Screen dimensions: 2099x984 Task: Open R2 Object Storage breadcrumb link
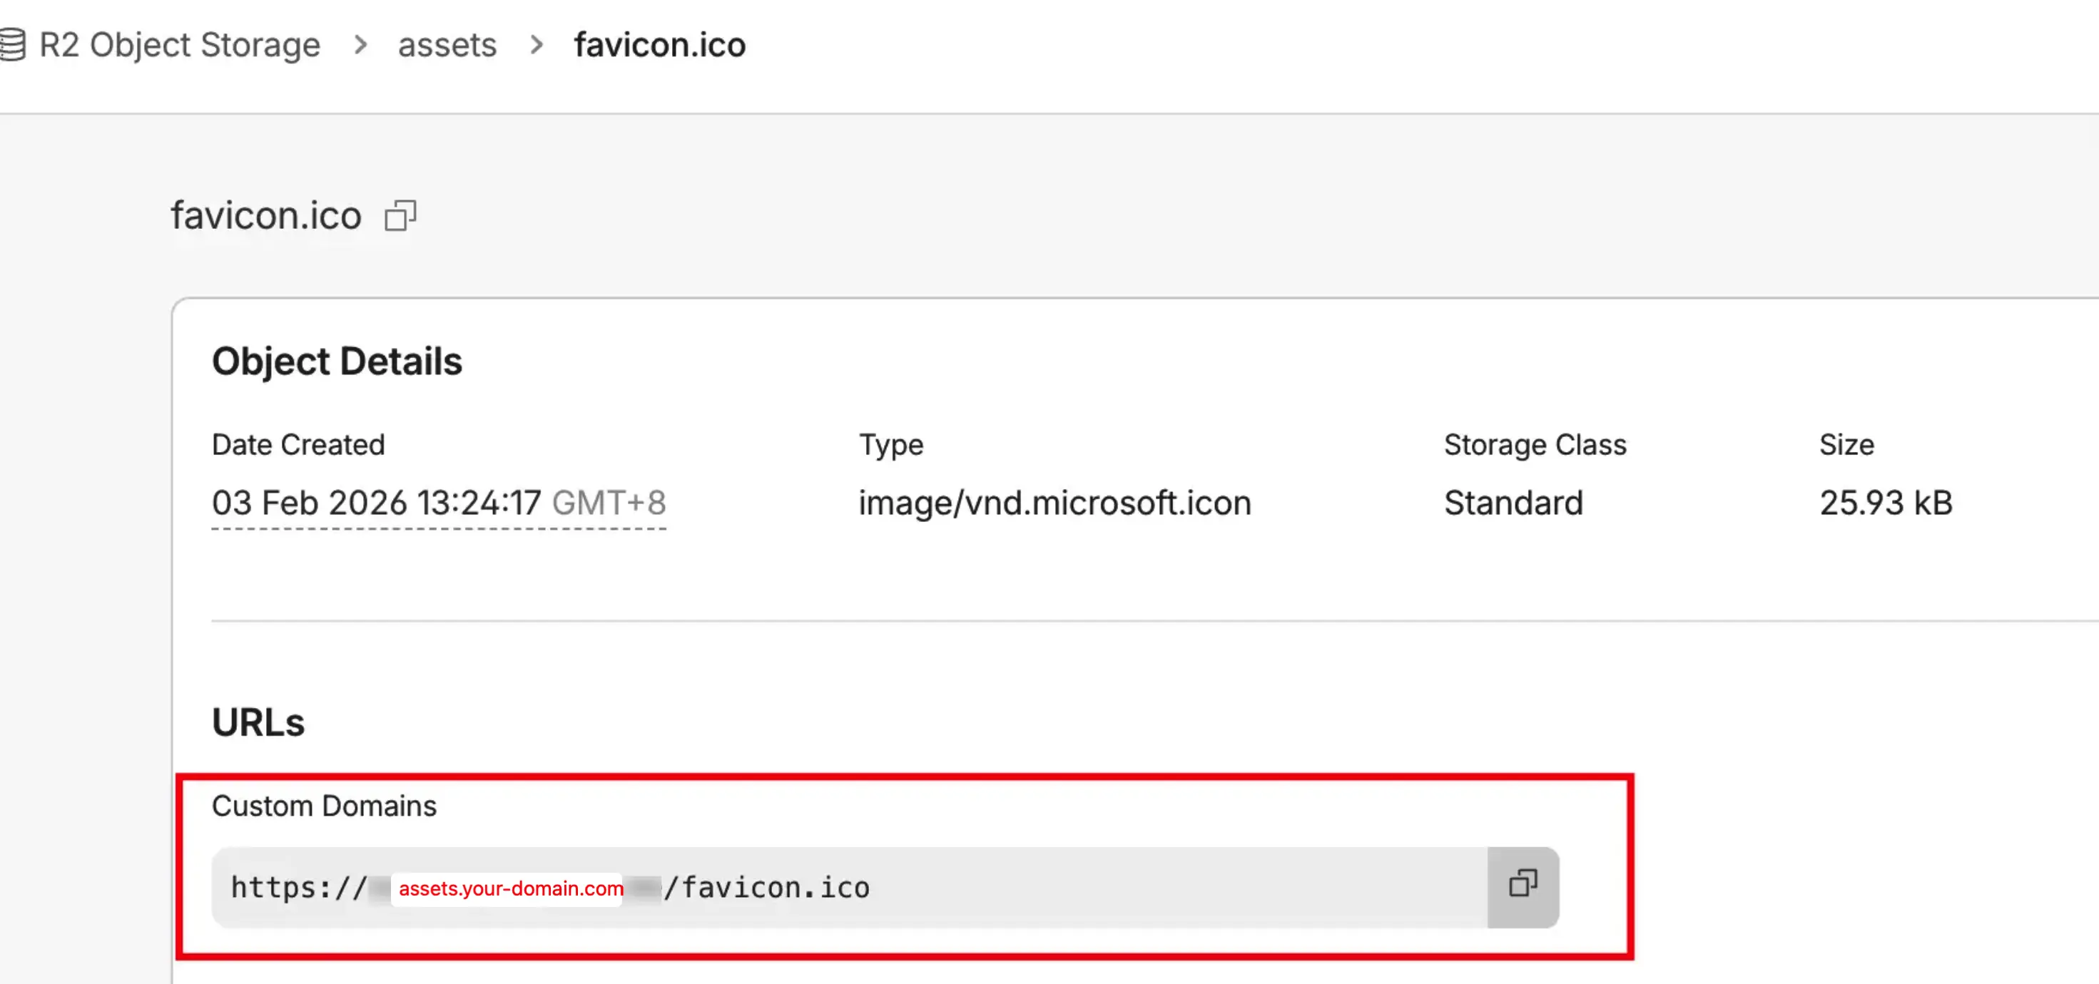[179, 45]
